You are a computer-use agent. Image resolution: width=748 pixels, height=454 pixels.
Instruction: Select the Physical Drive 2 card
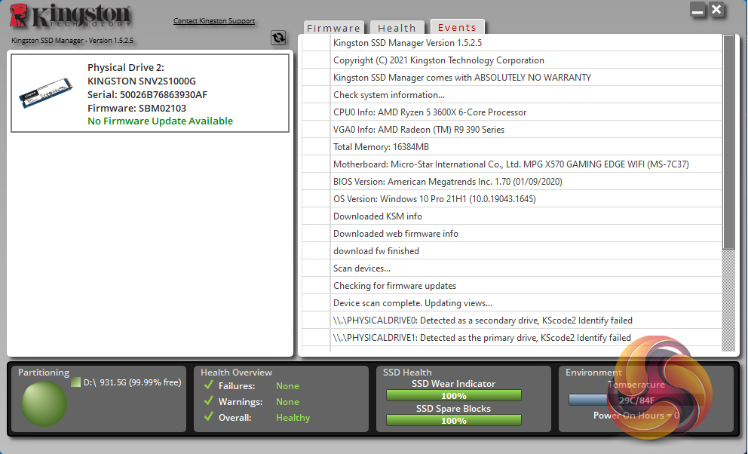[150, 93]
